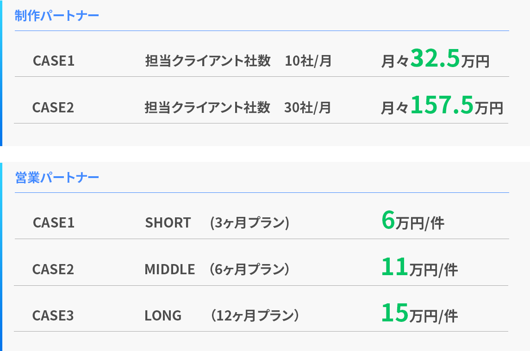Click 担当クライアント社数 30社/月 text

(x=238, y=107)
